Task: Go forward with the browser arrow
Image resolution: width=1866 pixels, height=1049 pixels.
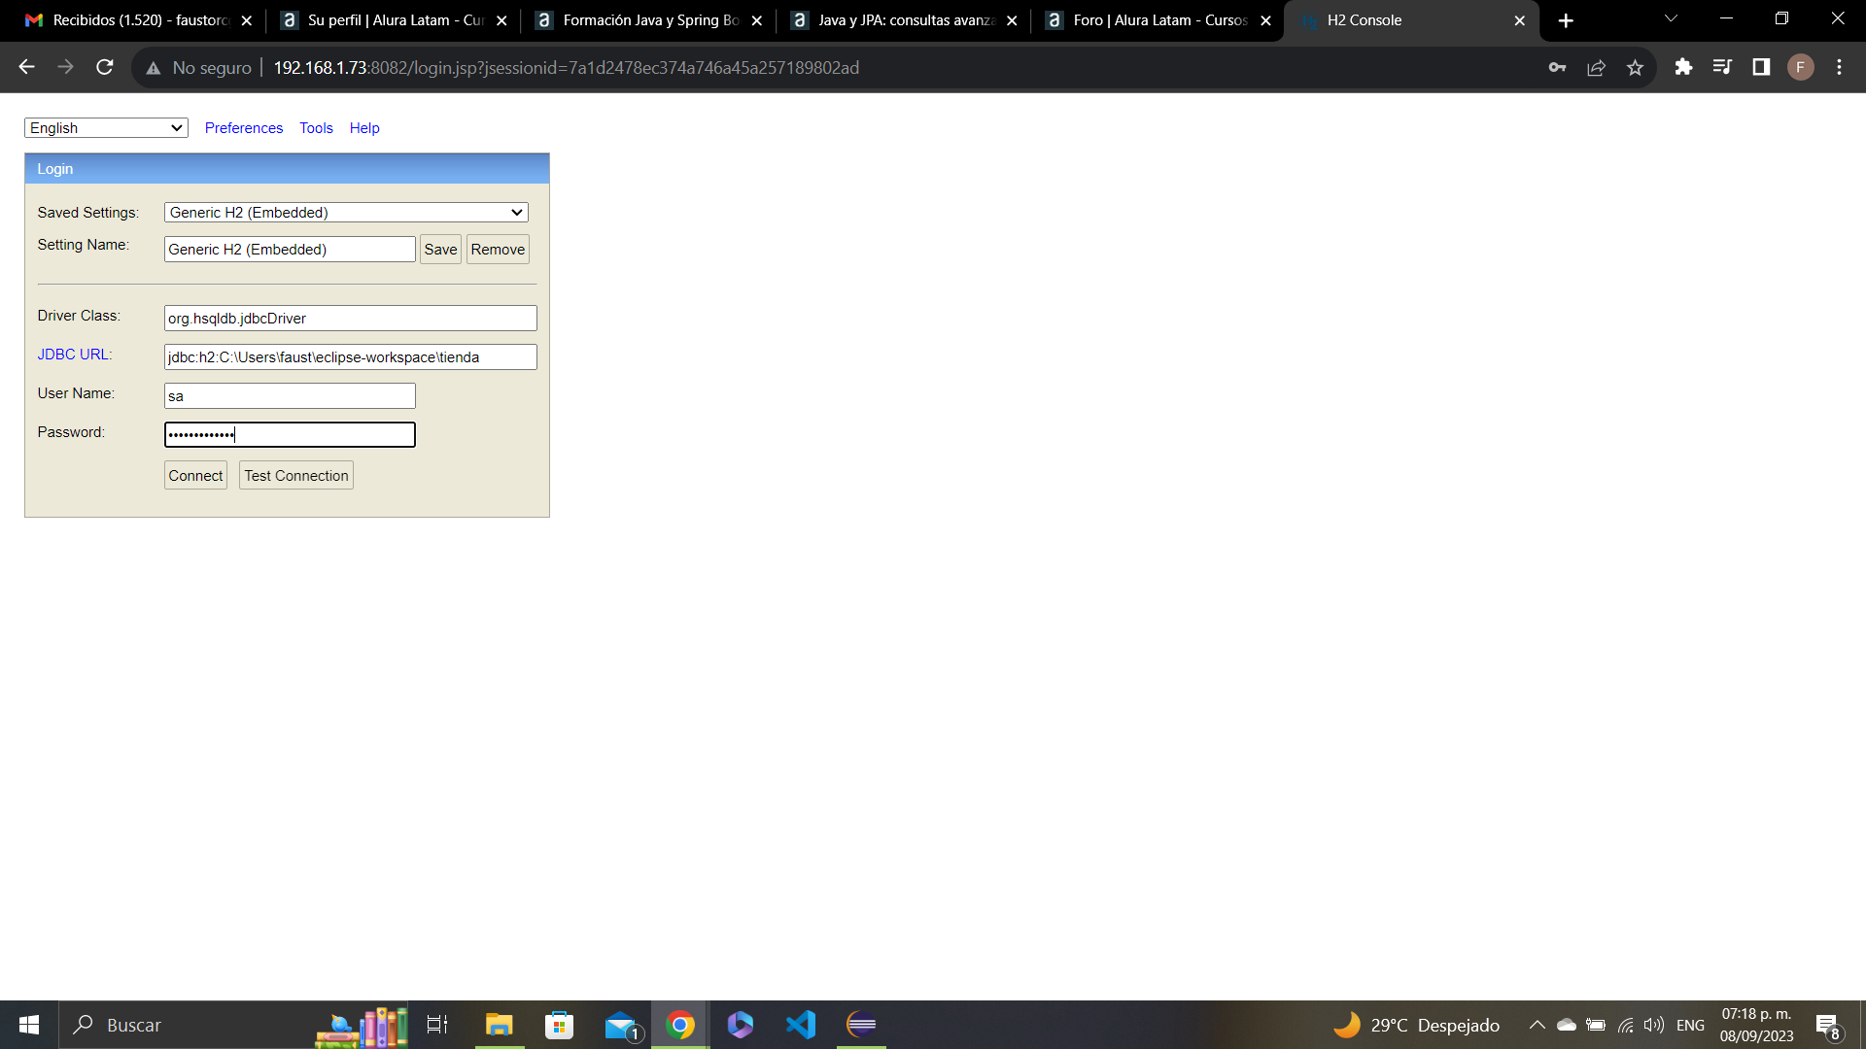Action: (x=65, y=67)
